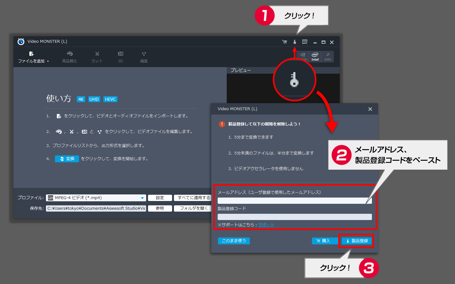The width and height of the screenshot is (455, 284).
Task: Click the shopping cart purchase icon
Action: [284, 42]
